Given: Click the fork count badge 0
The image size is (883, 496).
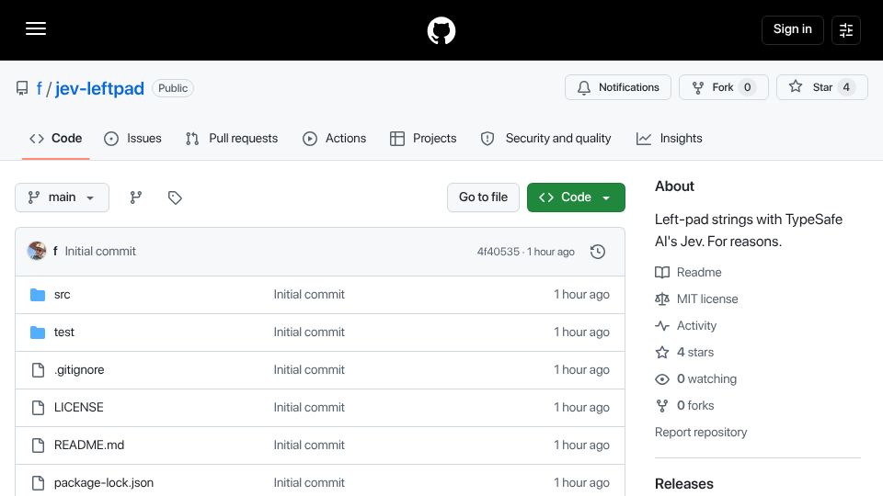Looking at the screenshot, I should click(x=747, y=87).
